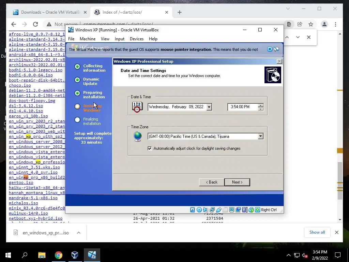Open the time zone dropdown list
The width and height of the screenshot is (349, 262).
point(260,136)
